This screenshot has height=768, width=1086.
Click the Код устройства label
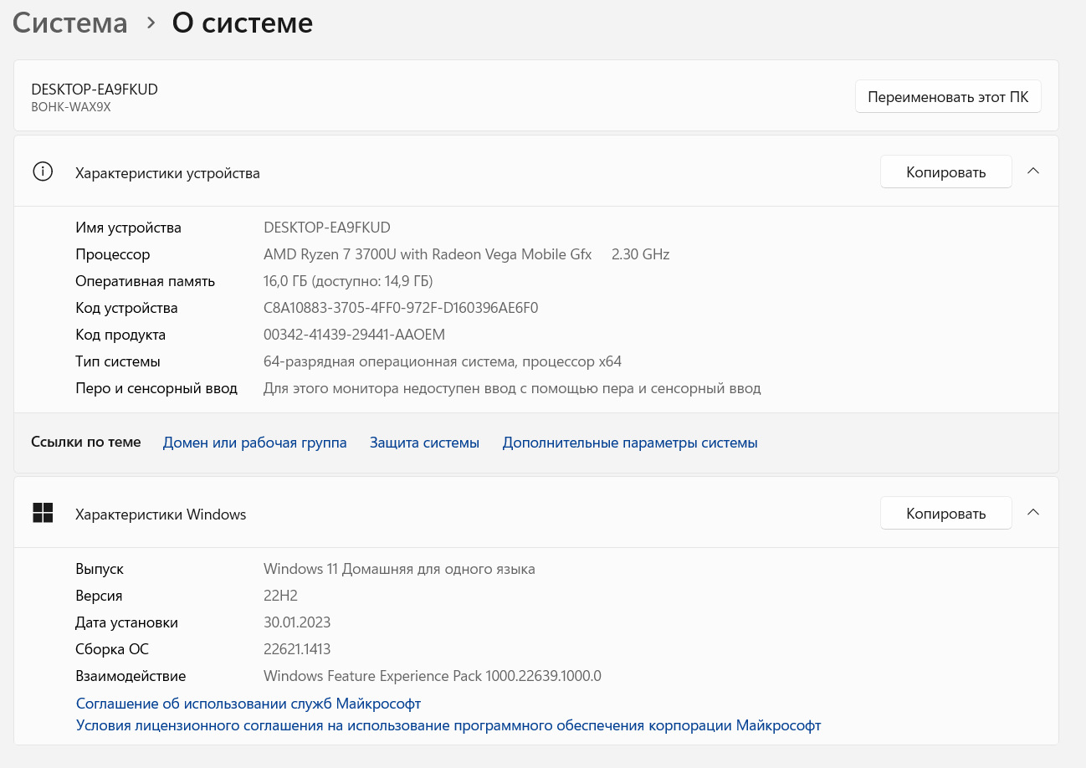126,308
